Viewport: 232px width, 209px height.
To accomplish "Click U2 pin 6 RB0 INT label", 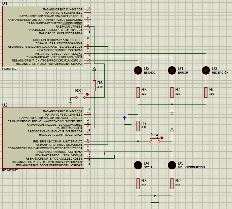I will (57, 141).
